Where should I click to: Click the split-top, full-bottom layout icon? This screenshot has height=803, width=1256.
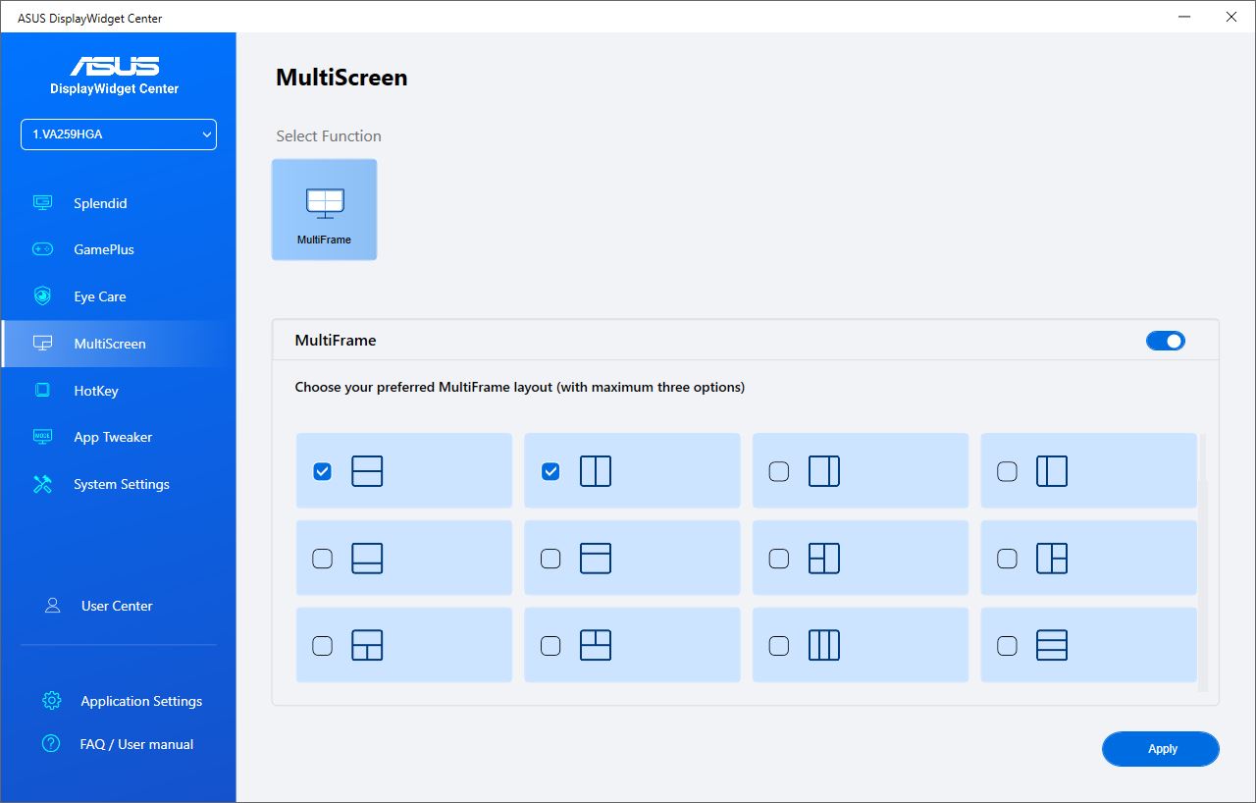point(596,645)
